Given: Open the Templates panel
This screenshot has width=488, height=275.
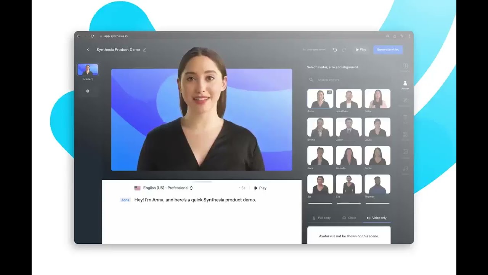Looking at the screenshot, I should tap(405, 67).
